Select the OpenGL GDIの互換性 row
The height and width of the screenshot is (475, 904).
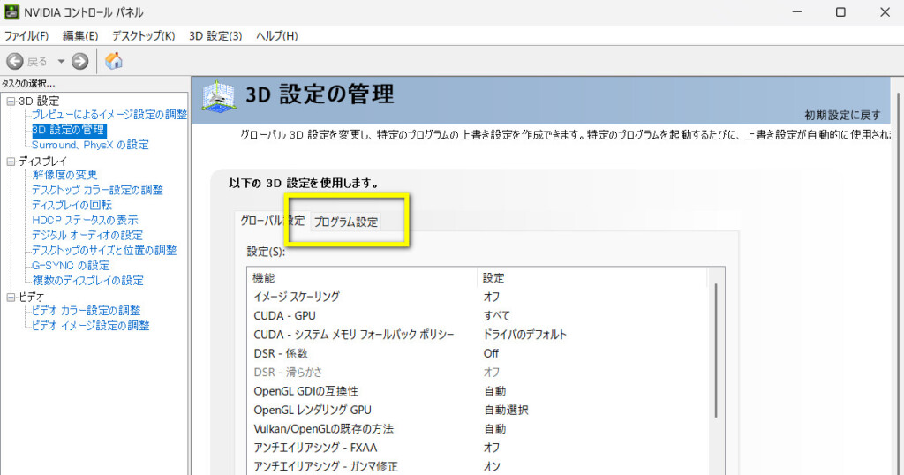479,391
